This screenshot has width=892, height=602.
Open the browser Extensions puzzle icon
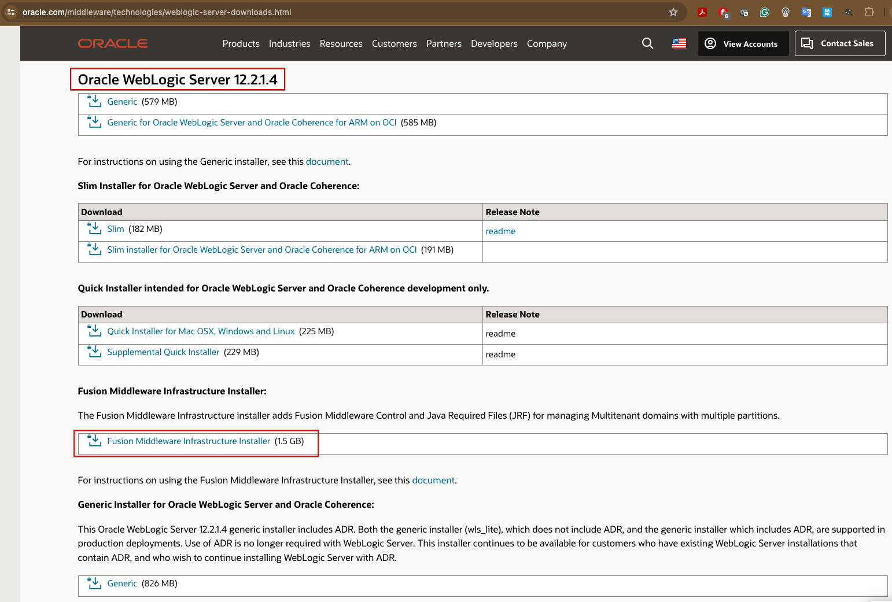(869, 12)
